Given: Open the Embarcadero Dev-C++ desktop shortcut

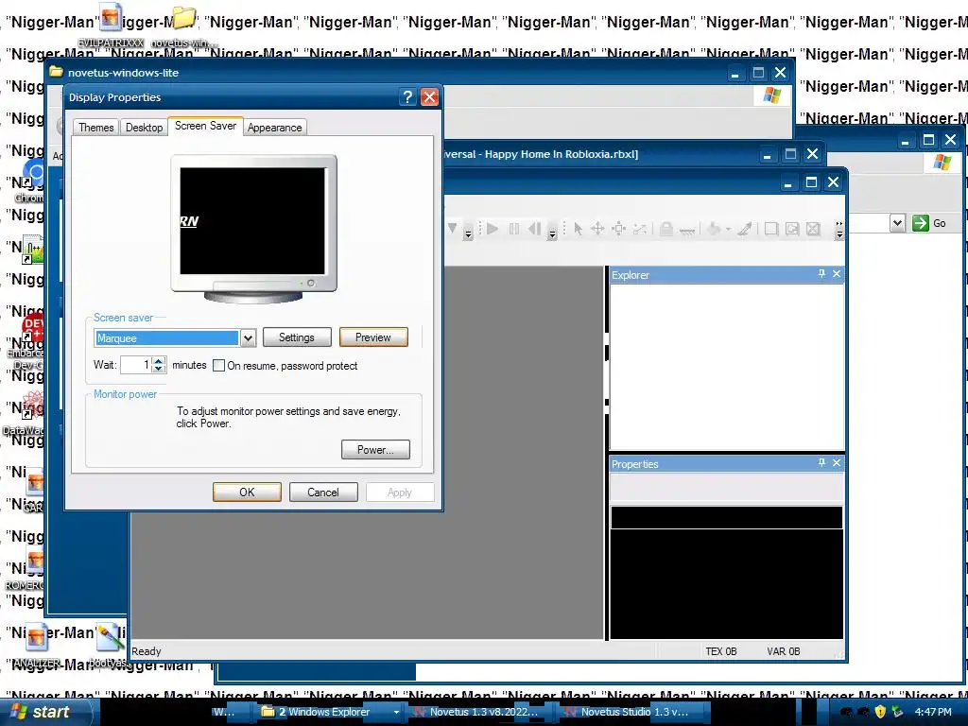Looking at the screenshot, I should (26, 342).
